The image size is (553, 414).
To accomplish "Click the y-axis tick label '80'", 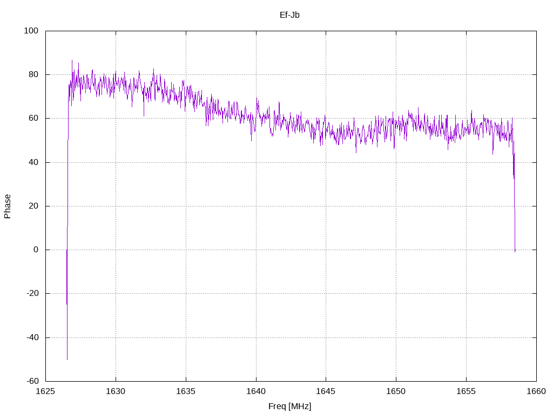I will pos(33,74).
